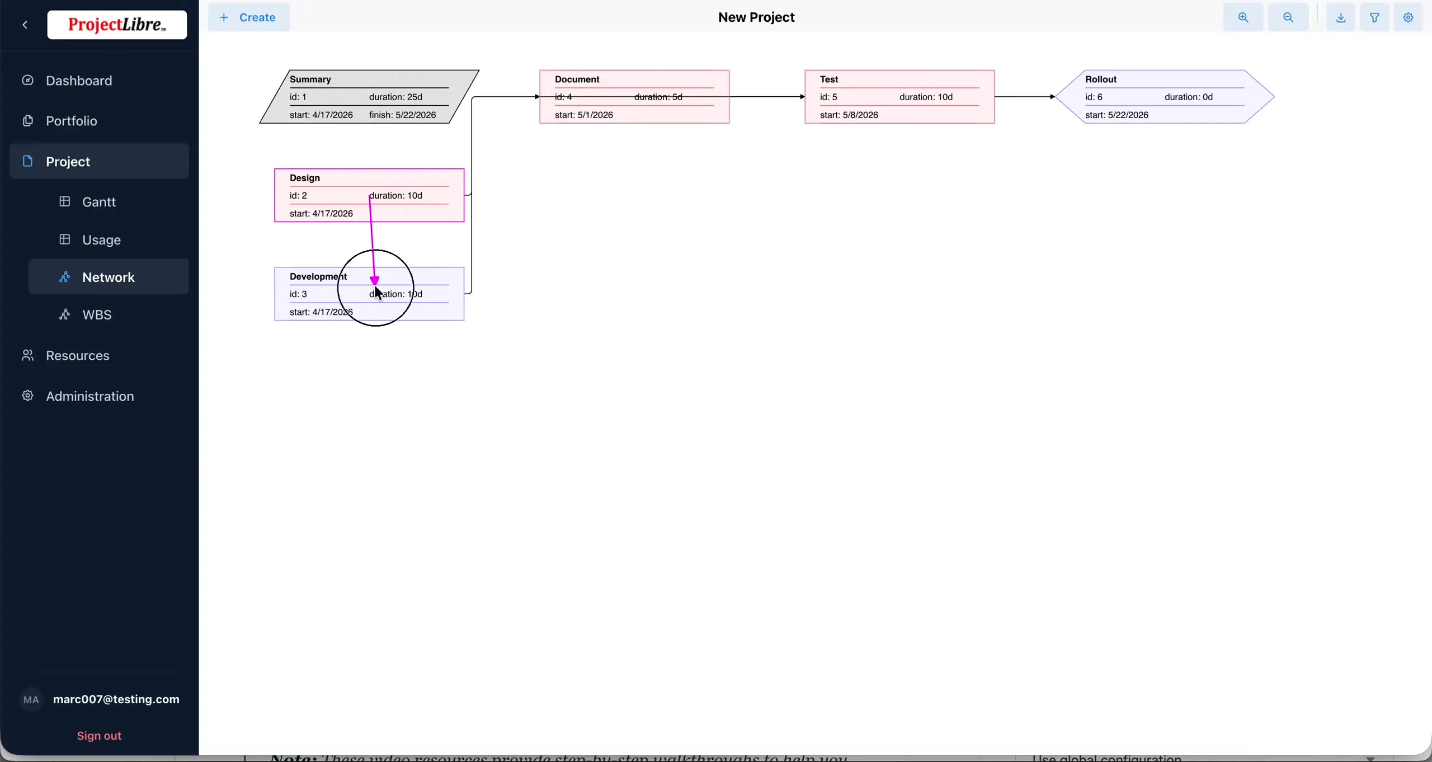The width and height of the screenshot is (1432, 762).
Task: Collapse the sidebar with the back chevron
Action: (x=25, y=25)
